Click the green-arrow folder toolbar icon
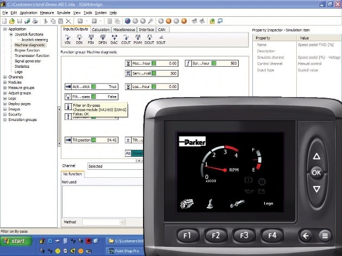 pyautogui.click(x=212, y=21)
